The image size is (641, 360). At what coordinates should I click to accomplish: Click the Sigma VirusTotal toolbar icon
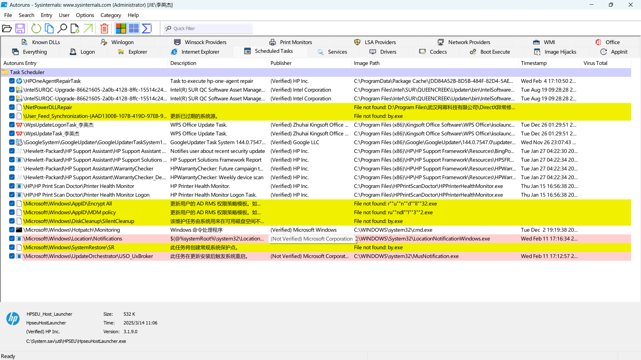coord(147,28)
